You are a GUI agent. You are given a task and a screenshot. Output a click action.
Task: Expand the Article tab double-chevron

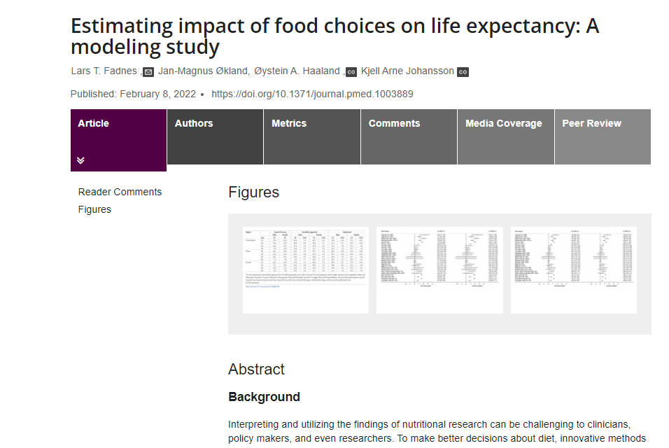click(80, 160)
